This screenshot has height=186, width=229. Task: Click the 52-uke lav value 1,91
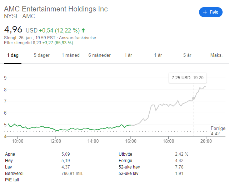179,174
